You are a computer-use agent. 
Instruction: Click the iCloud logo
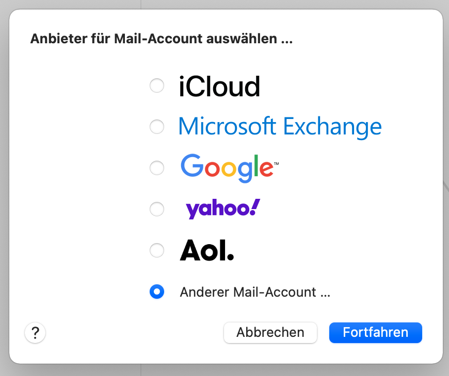tap(219, 87)
